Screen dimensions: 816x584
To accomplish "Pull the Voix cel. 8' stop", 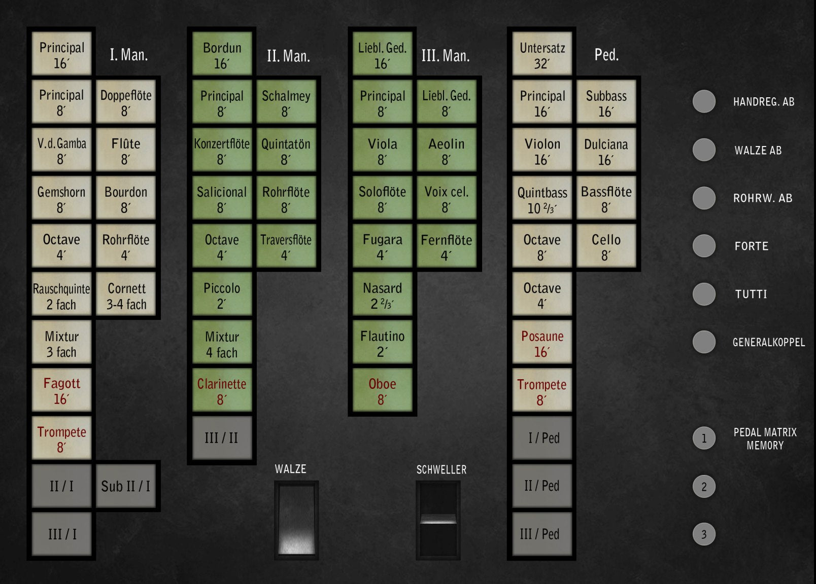I will [446, 199].
